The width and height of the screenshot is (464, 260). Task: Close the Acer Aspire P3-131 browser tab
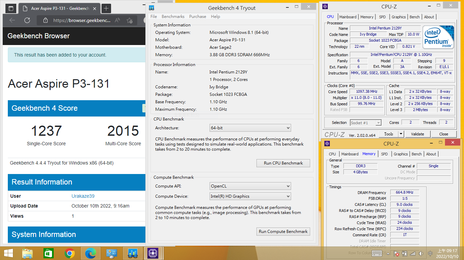94,8
